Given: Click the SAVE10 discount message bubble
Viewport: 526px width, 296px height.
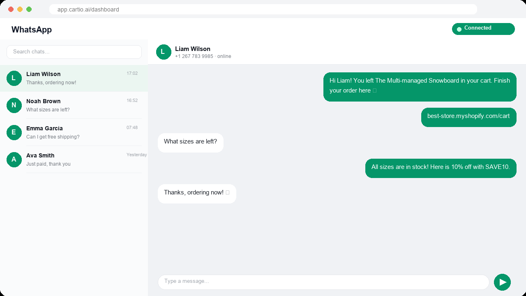Looking at the screenshot, I should 441,168.
